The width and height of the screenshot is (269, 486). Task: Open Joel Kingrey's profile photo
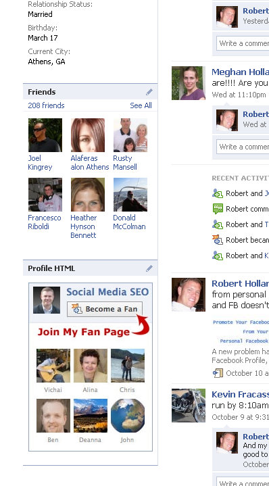(x=45, y=135)
